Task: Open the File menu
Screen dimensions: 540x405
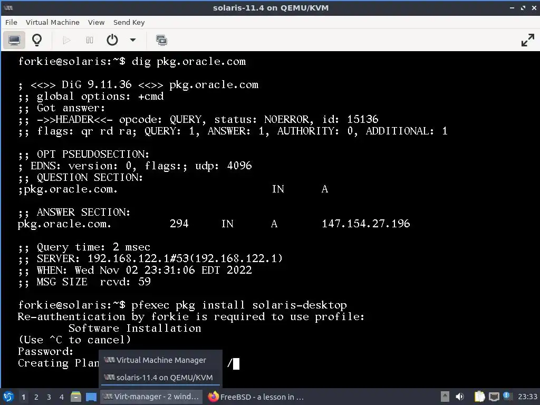Action: [11, 22]
